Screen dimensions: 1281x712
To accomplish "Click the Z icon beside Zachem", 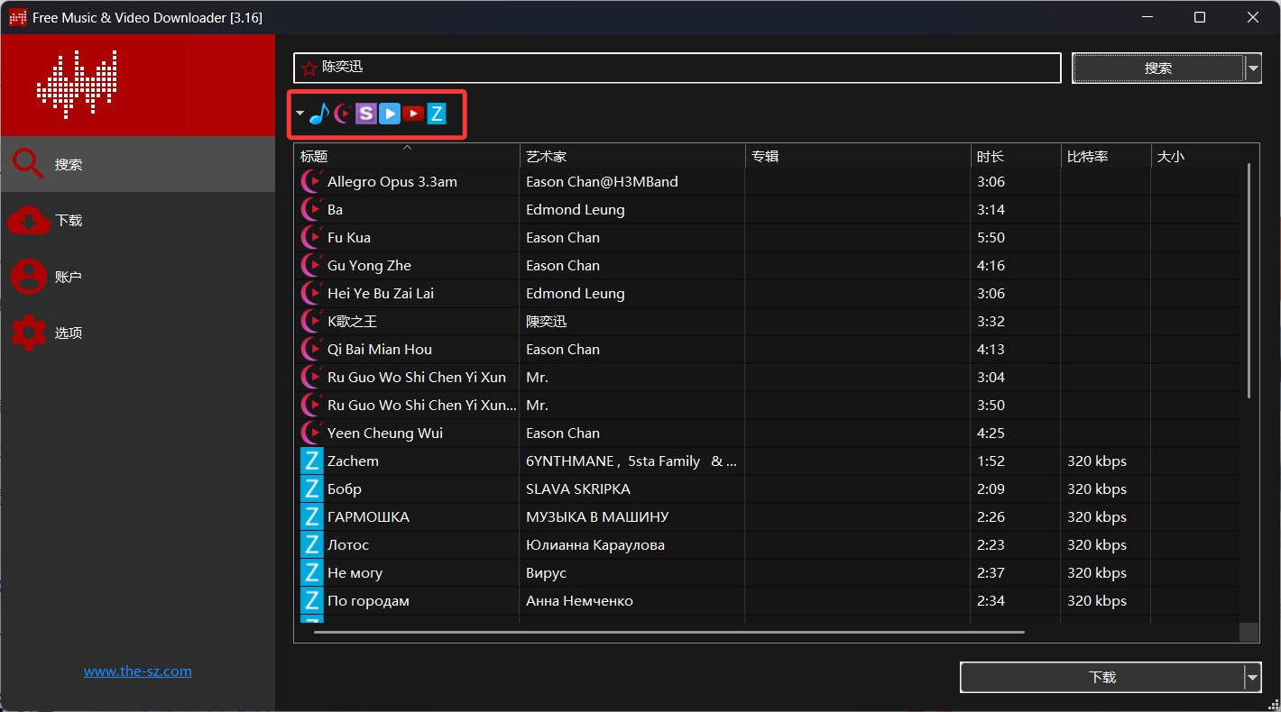I will (x=311, y=461).
